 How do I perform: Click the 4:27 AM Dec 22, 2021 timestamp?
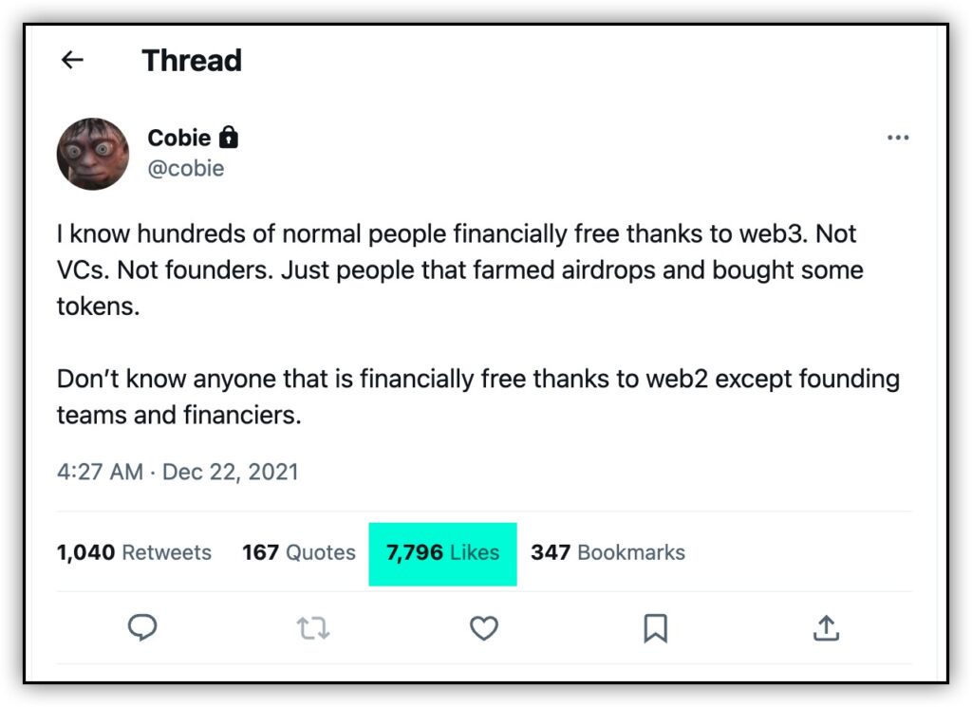click(178, 473)
